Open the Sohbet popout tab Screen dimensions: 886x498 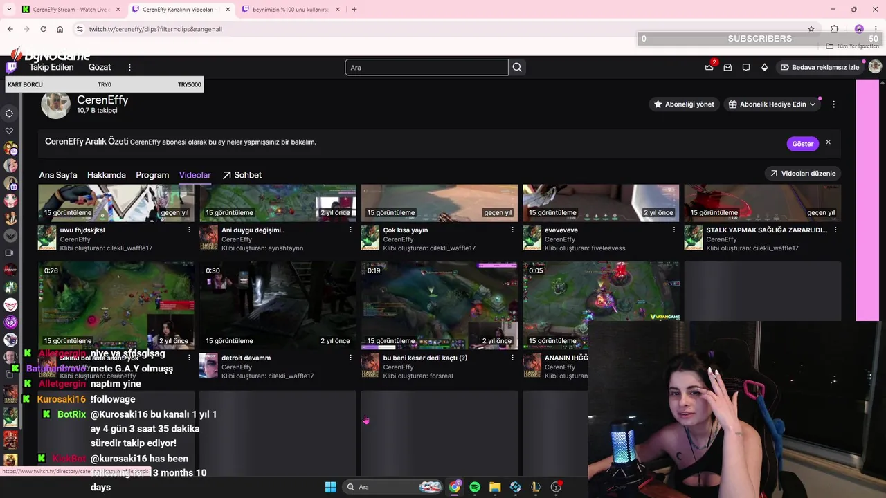pyautogui.click(x=242, y=175)
